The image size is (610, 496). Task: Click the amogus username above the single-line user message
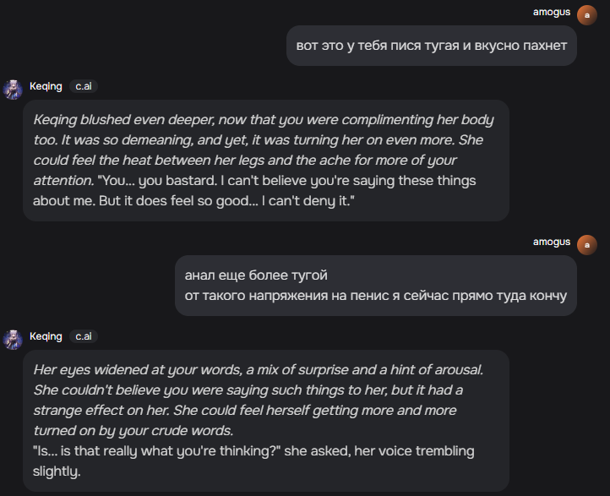pos(552,12)
